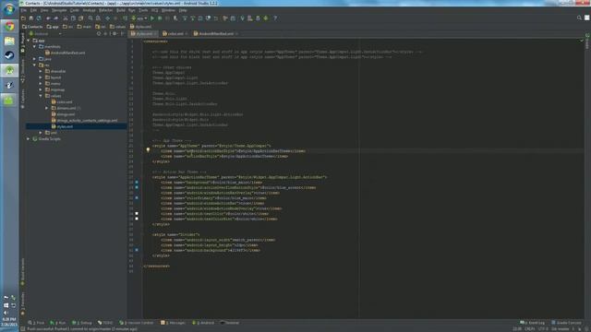Open the Build menu

pos(121,10)
